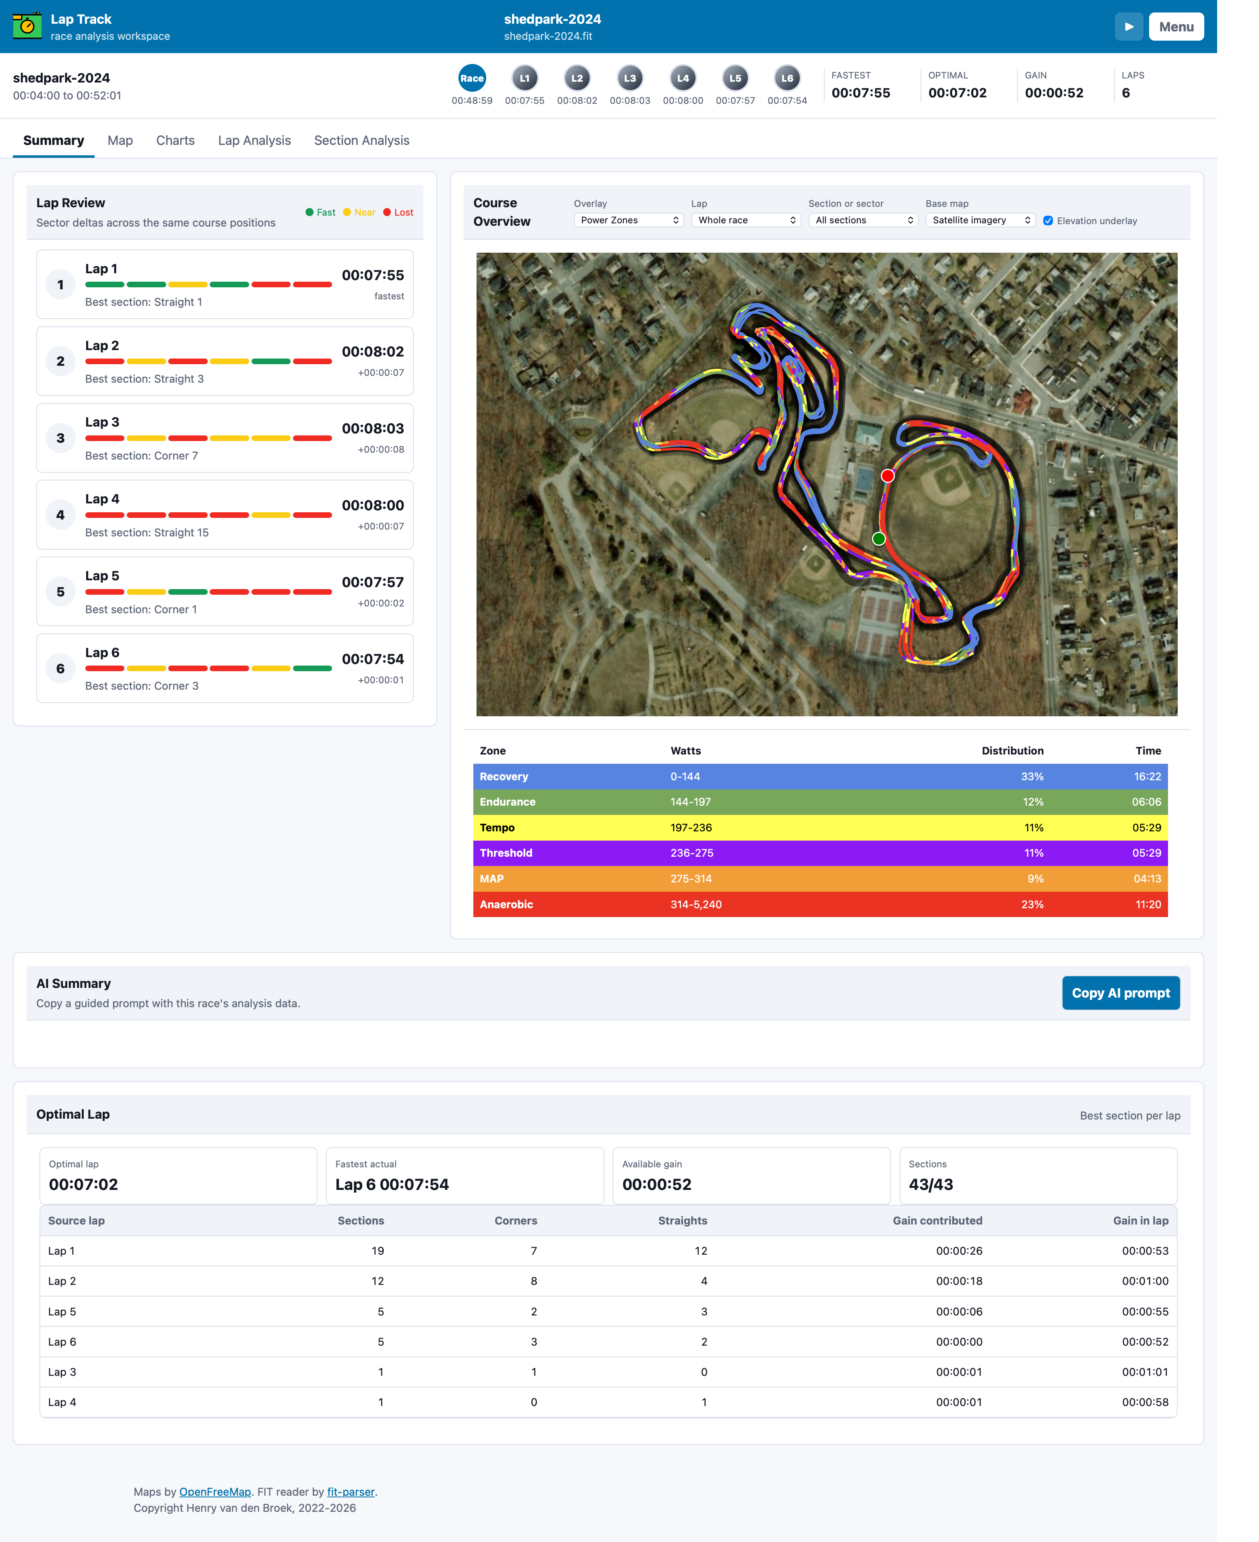The image size is (1259, 1542).
Task: Open the Lap Whole race dropdown
Action: [x=746, y=221]
